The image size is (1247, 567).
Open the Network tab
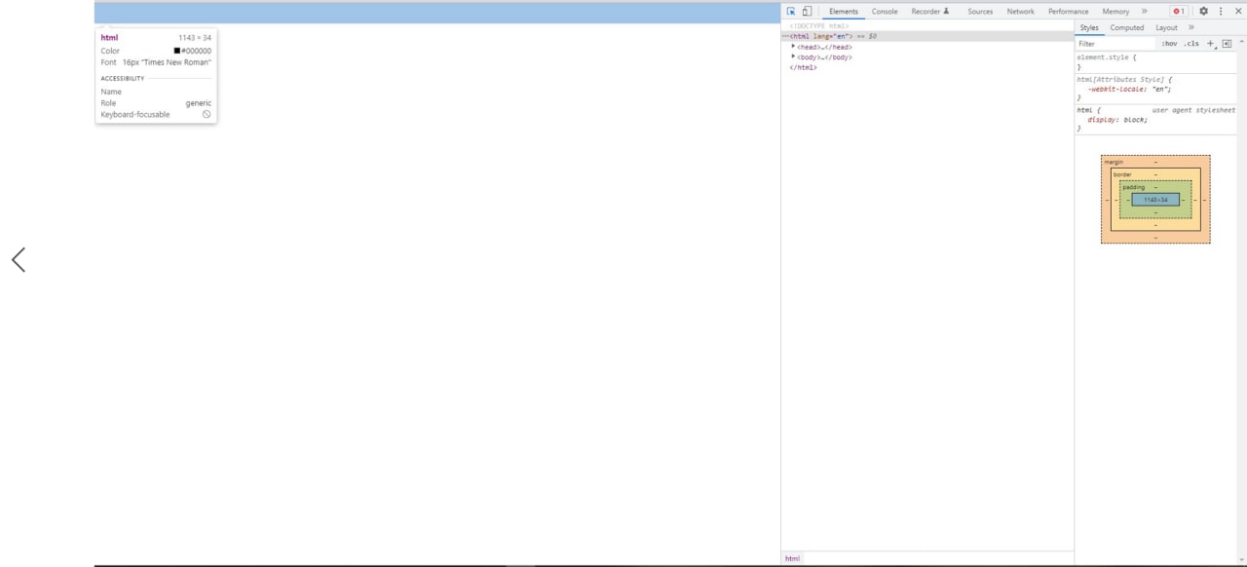tap(1020, 11)
